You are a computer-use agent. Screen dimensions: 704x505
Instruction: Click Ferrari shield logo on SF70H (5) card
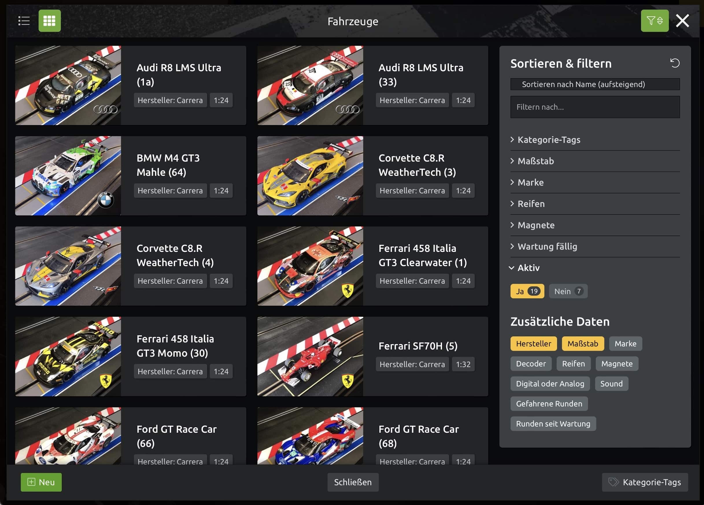click(347, 380)
